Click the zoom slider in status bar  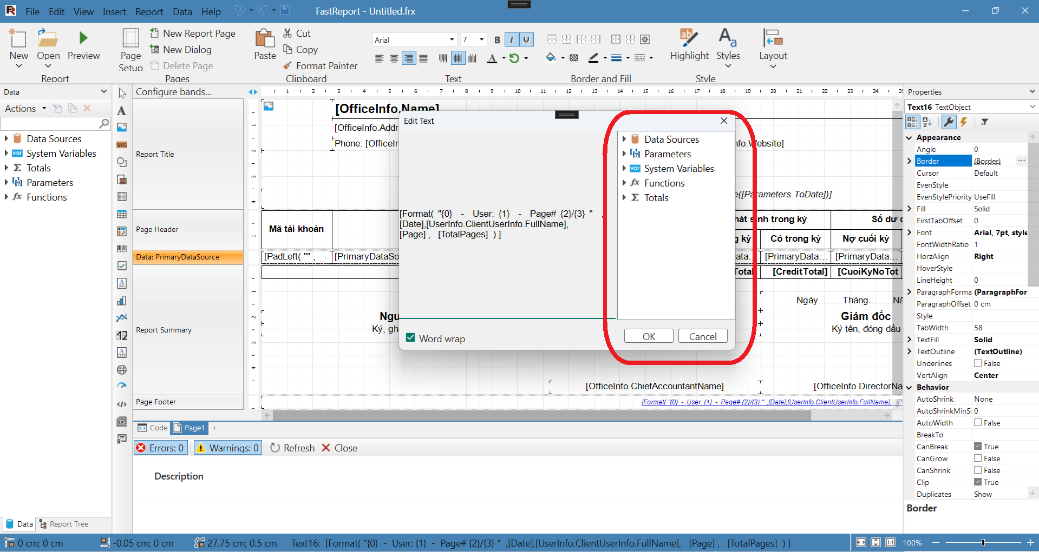983,543
